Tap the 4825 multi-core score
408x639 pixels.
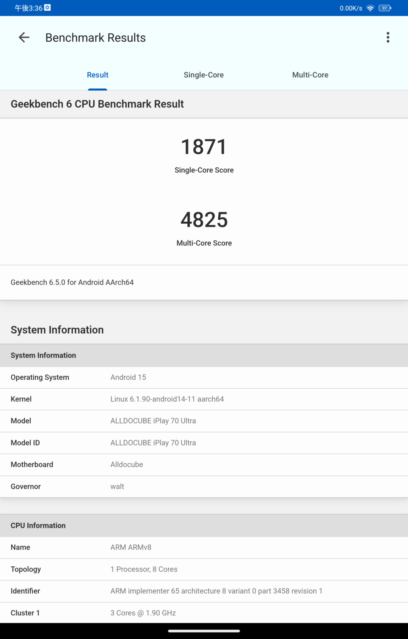[x=204, y=220]
